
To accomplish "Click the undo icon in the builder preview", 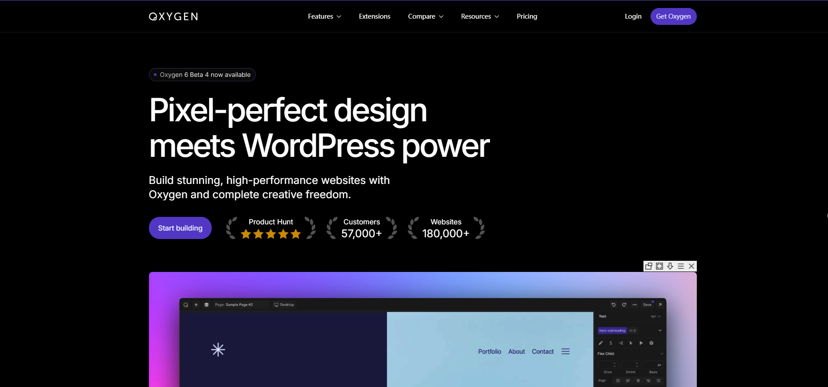I will click(x=614, y=305).
